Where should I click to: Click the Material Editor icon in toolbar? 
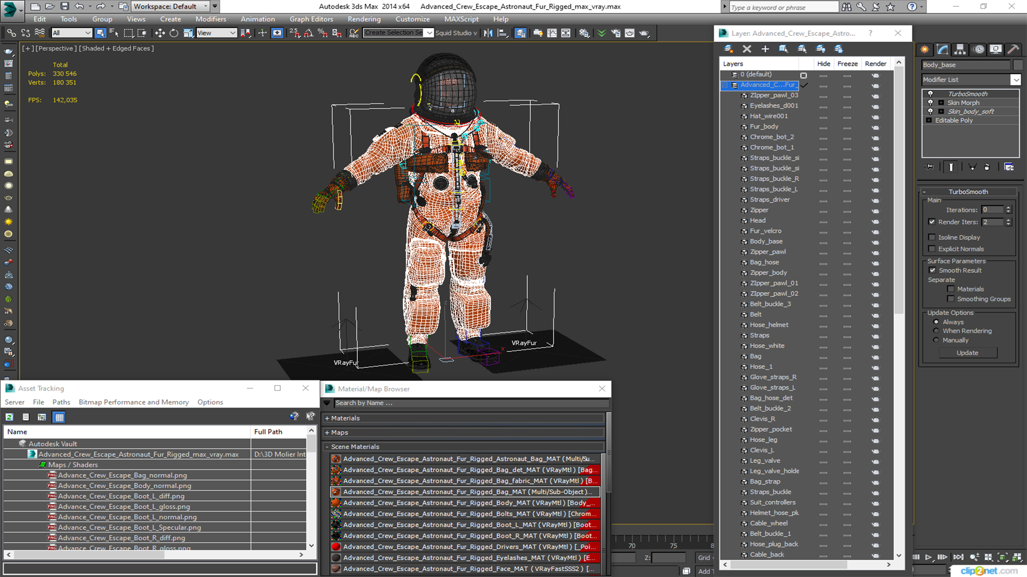(584, 33)
